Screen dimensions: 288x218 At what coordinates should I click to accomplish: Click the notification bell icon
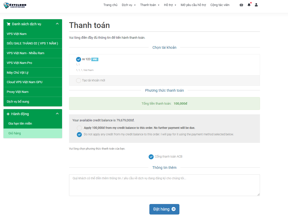[x=249, y=5]
